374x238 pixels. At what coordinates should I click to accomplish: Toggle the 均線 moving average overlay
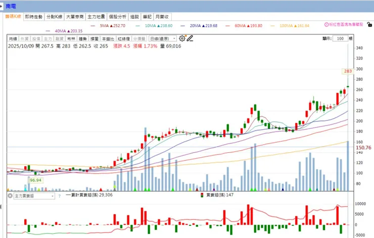[13, 38]
